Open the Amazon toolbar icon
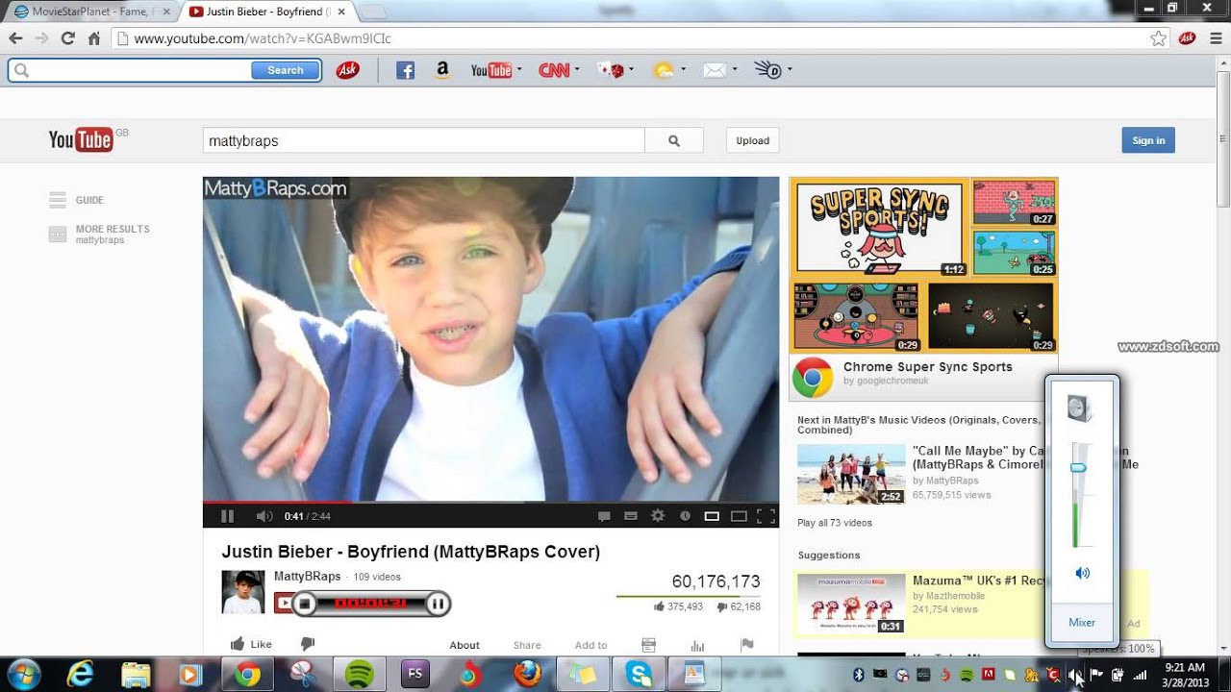The image size is (1231, 692). tap(442, 70)
